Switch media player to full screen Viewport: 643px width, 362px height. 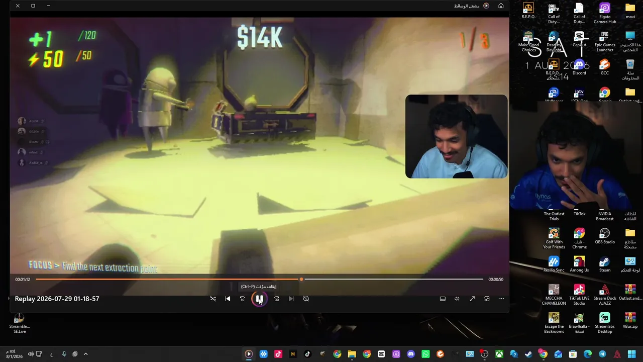pyautogui.click(x=472, y=299)
